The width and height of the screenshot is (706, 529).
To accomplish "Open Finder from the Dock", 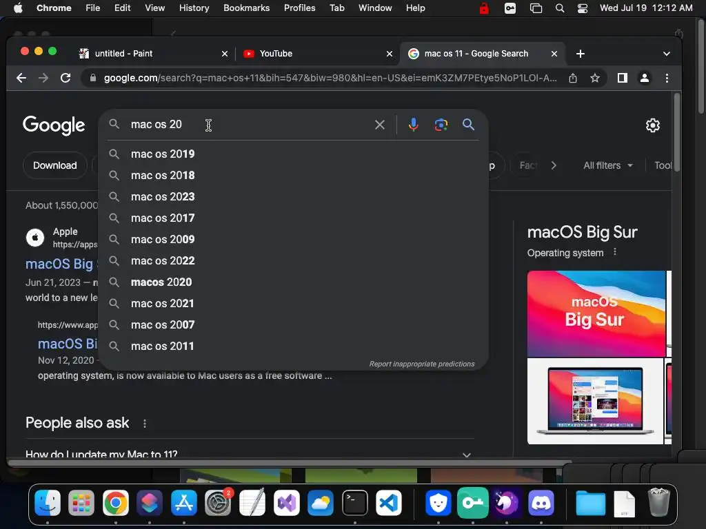I will (x=48, y=502).
